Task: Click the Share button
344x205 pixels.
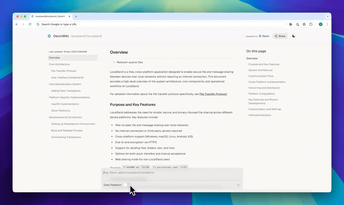Action: coord(280,36)
